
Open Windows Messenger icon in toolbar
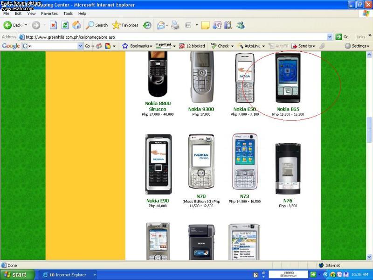[x=240, y=25]
